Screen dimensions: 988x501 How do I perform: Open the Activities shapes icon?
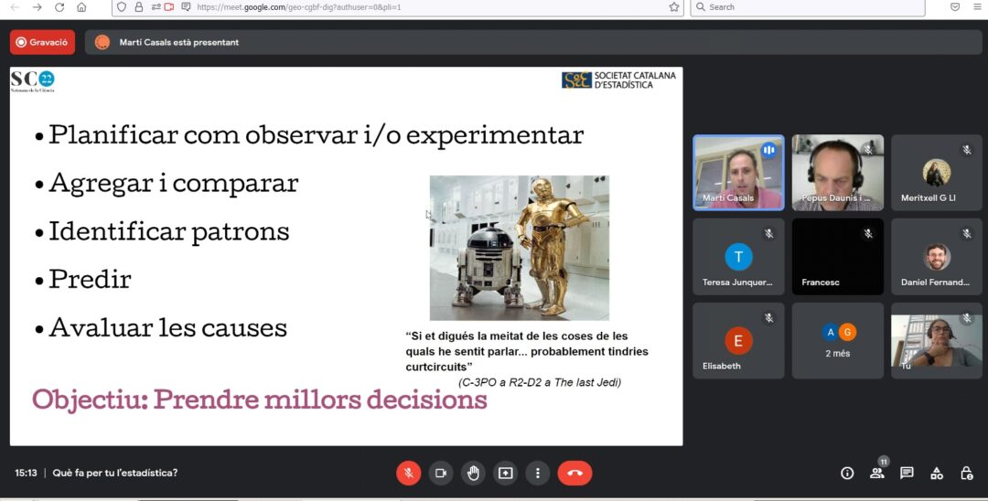click(937, 473)
